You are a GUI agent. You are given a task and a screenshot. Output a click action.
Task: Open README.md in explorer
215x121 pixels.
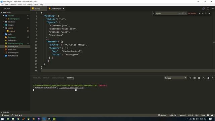coord(13,56)
